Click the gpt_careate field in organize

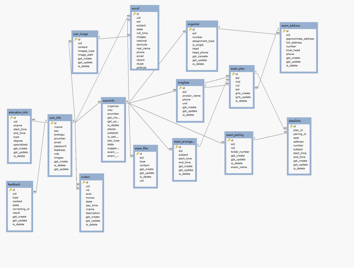[200, 56]
